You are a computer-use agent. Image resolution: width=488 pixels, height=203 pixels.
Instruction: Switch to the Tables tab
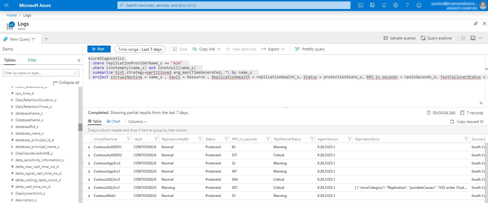[x=10, y=60]
